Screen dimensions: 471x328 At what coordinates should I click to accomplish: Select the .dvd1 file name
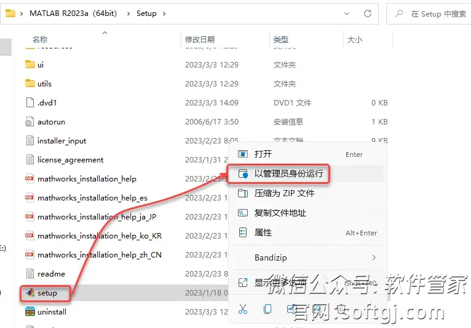pos(47,103)
